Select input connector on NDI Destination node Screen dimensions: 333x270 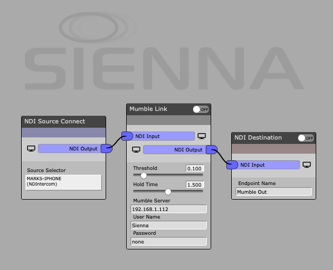click(x=232, y=164)
